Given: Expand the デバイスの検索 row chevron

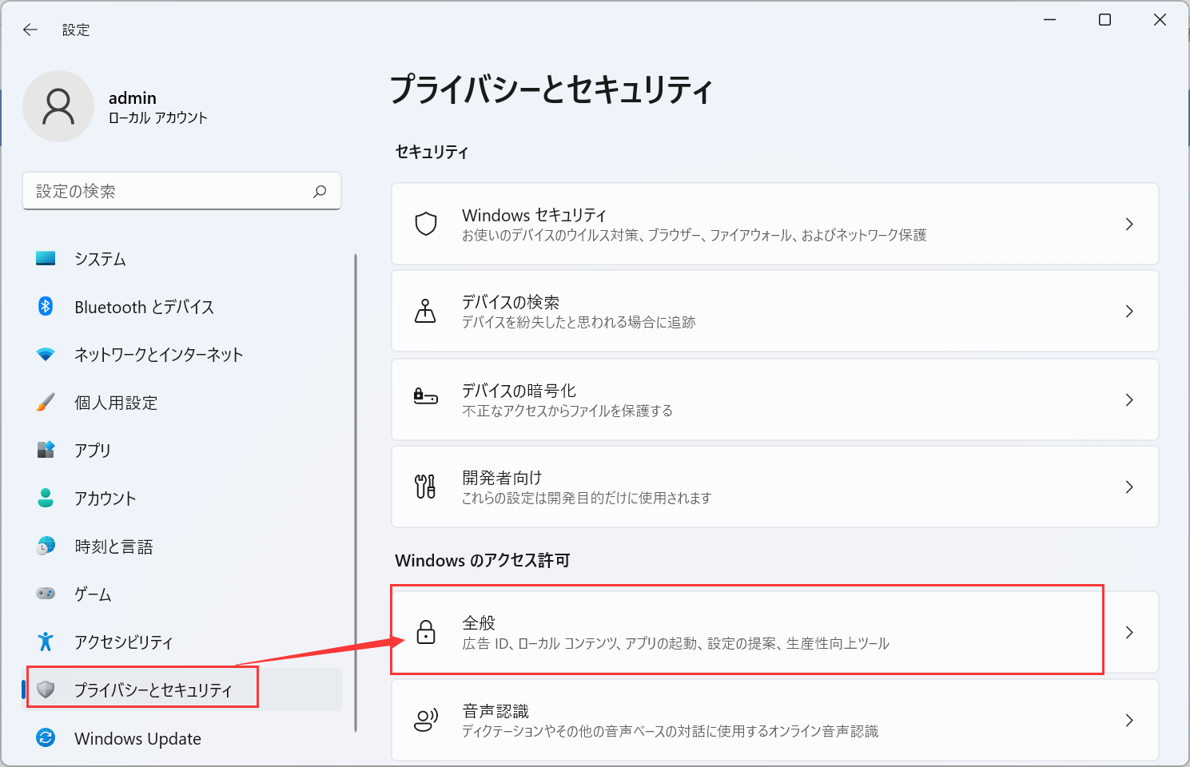Looking at the screenshot, I should [1129, 312].
